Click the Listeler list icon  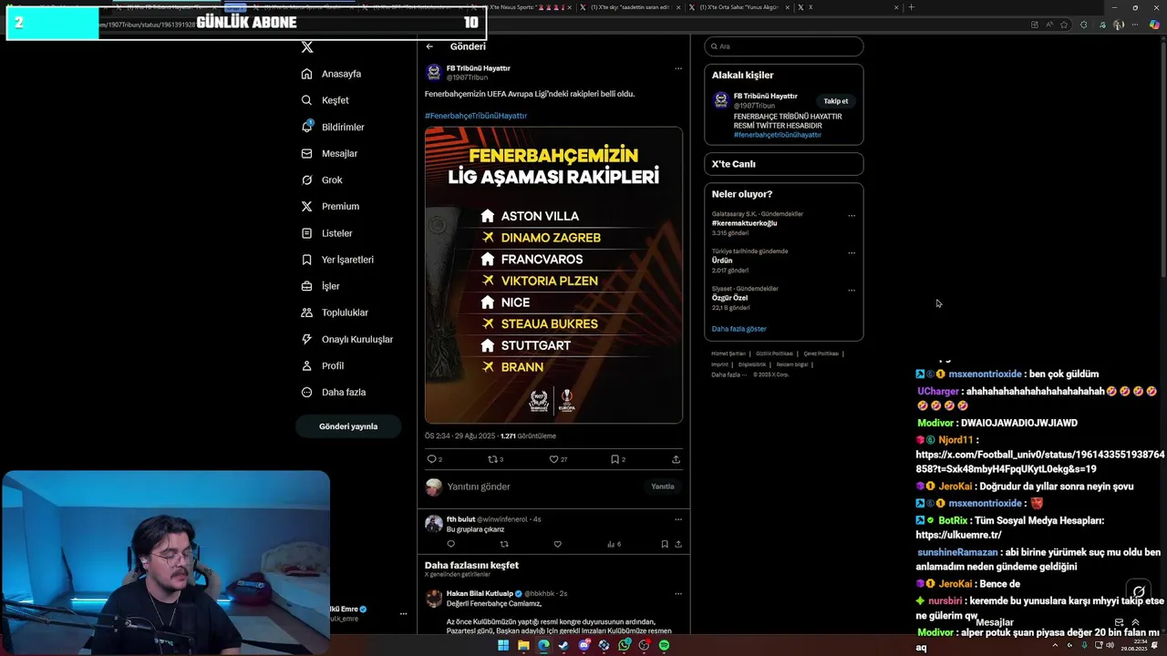pyautogui.click(x=307, y=233)
